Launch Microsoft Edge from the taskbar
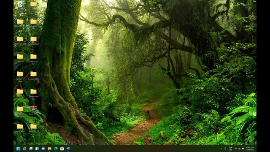The image size is (270, 152). [x=56, y=149]
